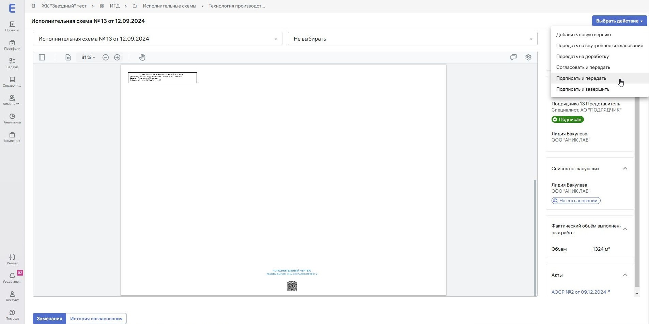Open Notifications bell in sidebar
The width and height of the screenshot is (649, 324).
click(12, 278)
